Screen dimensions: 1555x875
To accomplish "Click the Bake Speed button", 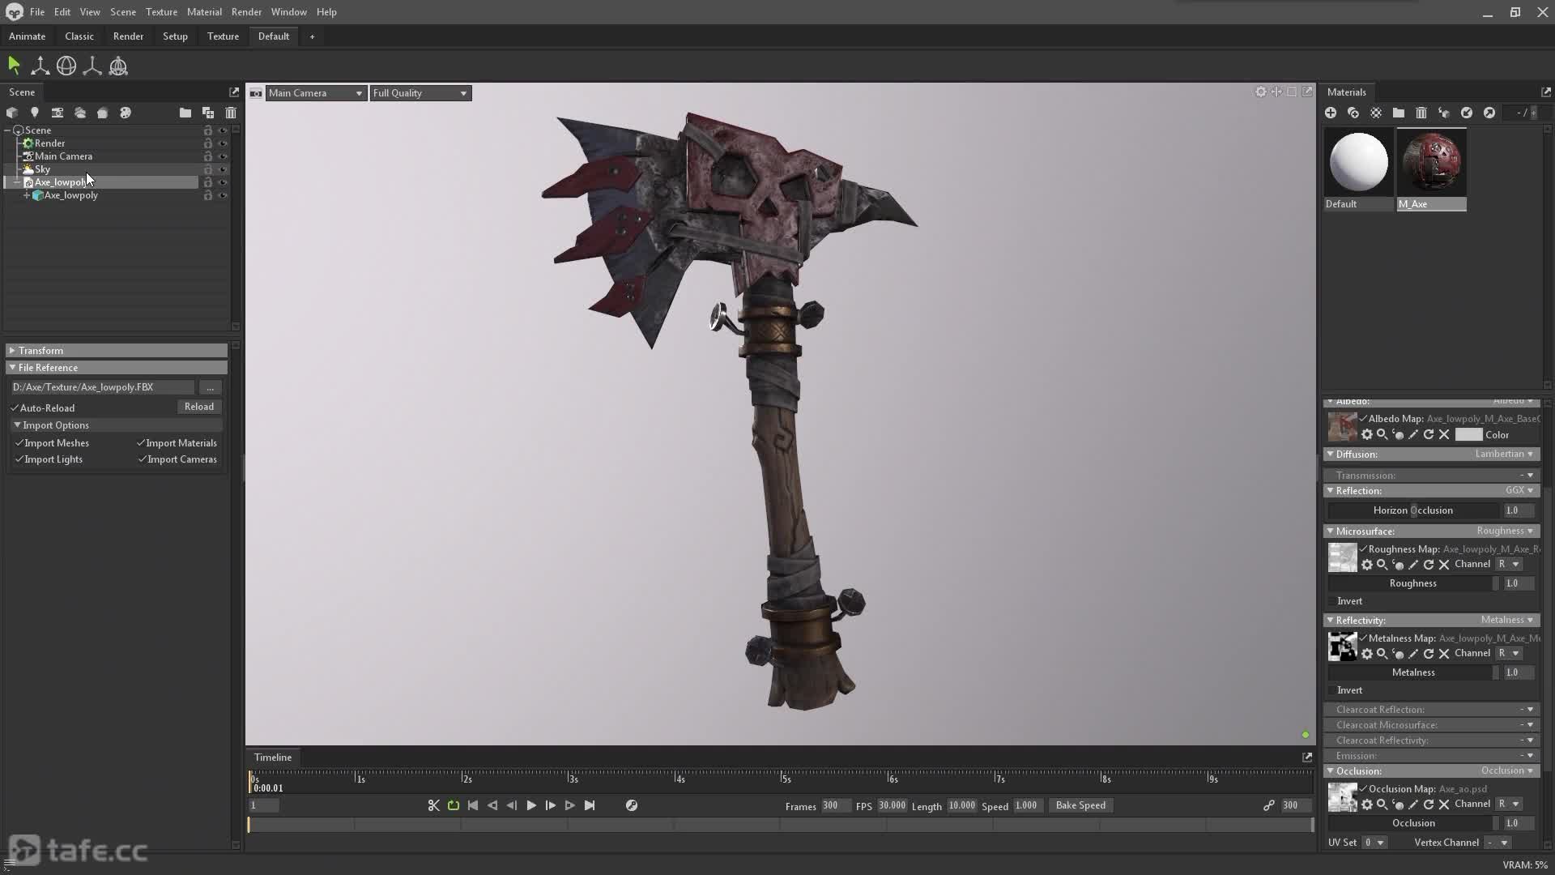I will tap(1080, 805).
